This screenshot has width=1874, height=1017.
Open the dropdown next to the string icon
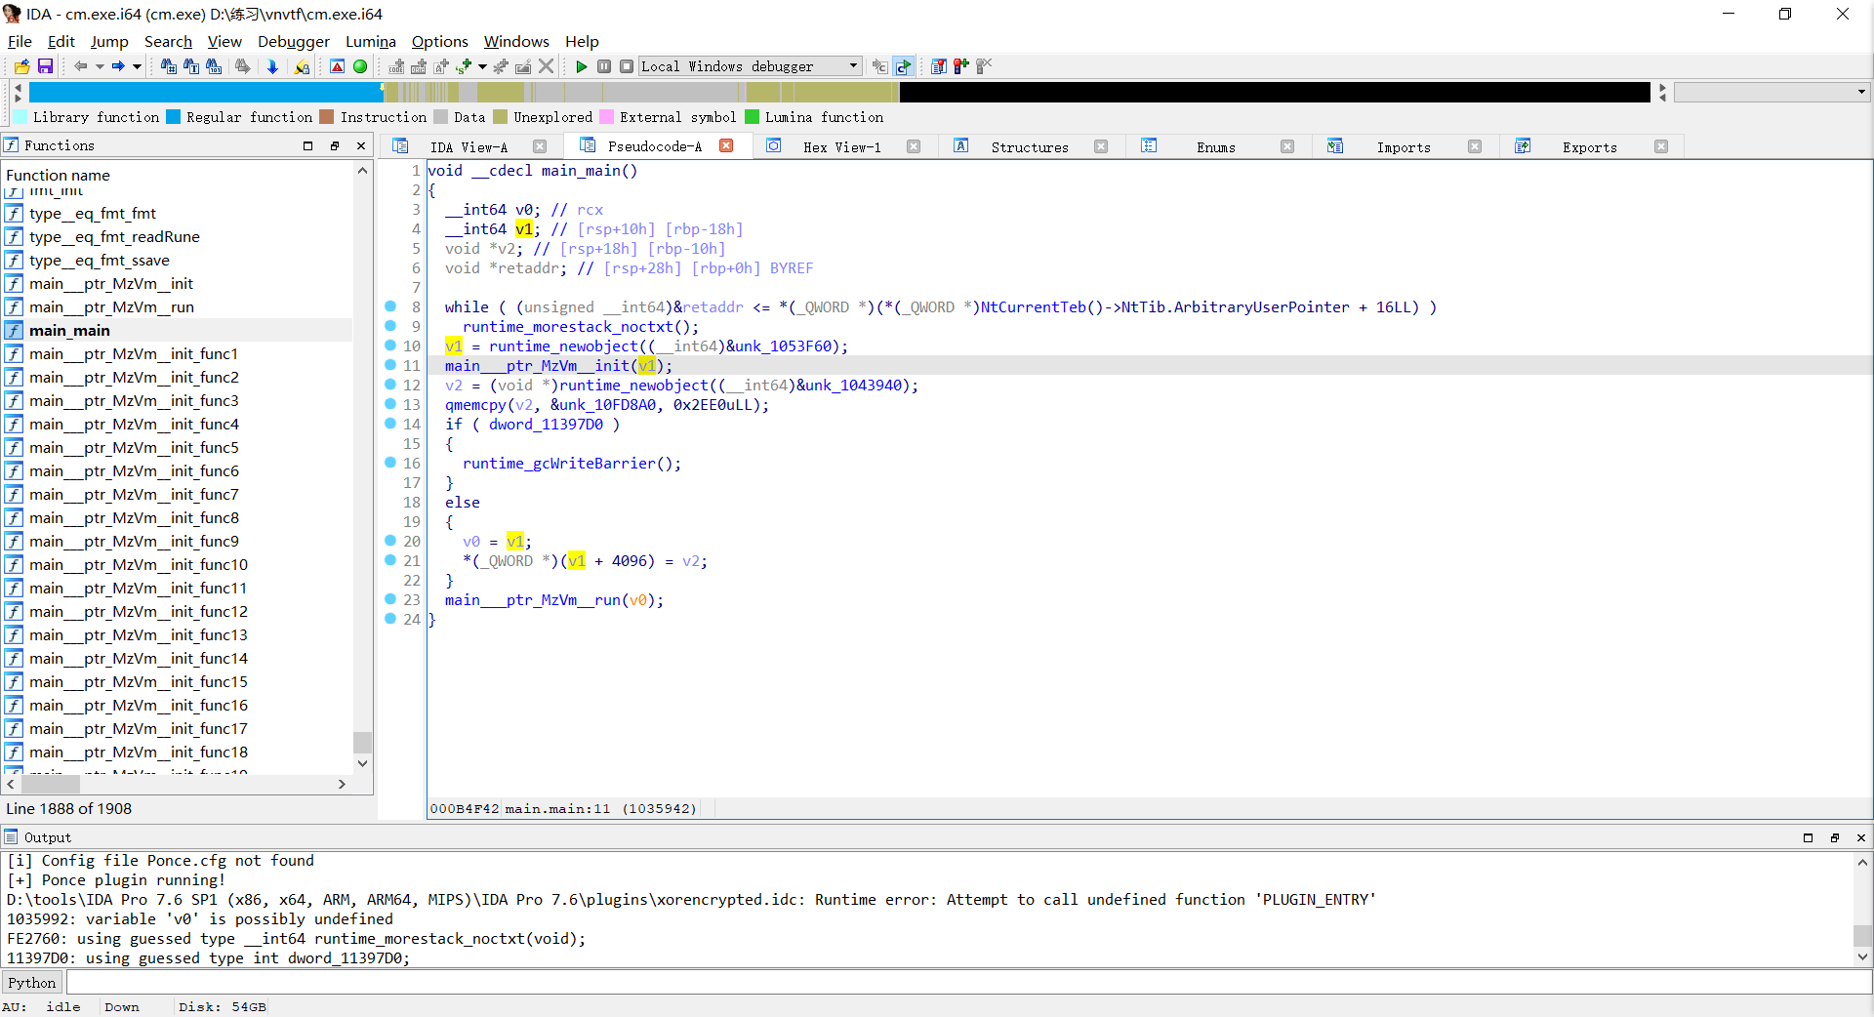(x=482, y=66)
